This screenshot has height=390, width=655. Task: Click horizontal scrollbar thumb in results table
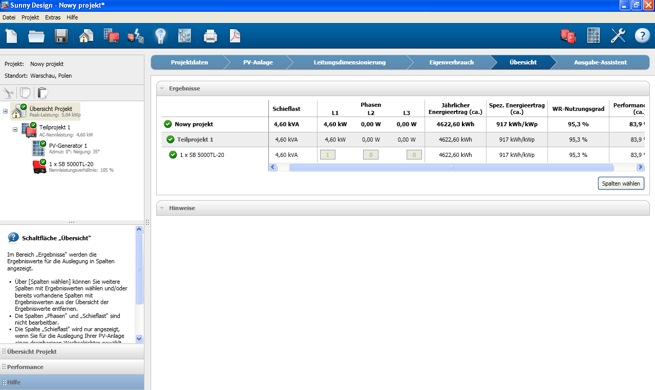tap(451, 167)
